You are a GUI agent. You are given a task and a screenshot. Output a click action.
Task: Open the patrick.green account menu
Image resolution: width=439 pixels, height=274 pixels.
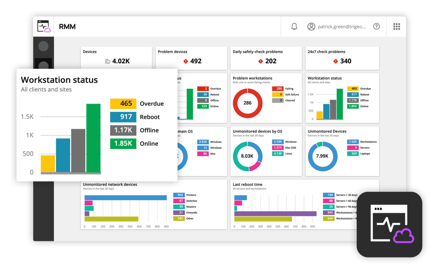coord(337,26)
